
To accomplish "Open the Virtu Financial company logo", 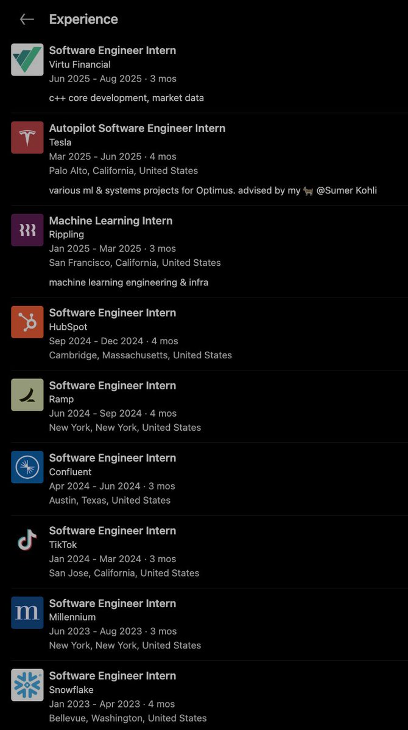I will point(27,60).
